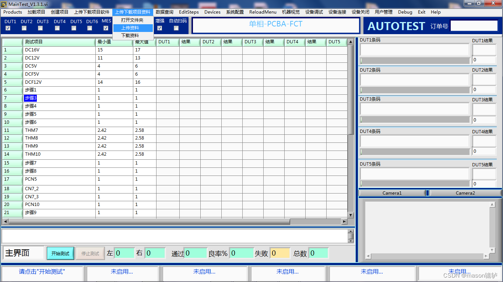
Task: Uncheck the MES checkbox
Action: pyautogui.click(x=106, y=28)
